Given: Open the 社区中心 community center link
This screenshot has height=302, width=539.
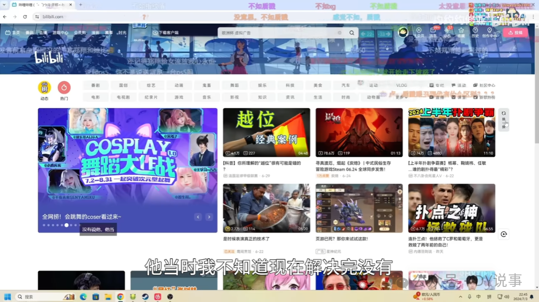Looking at the screenshot, I should 484,85.
